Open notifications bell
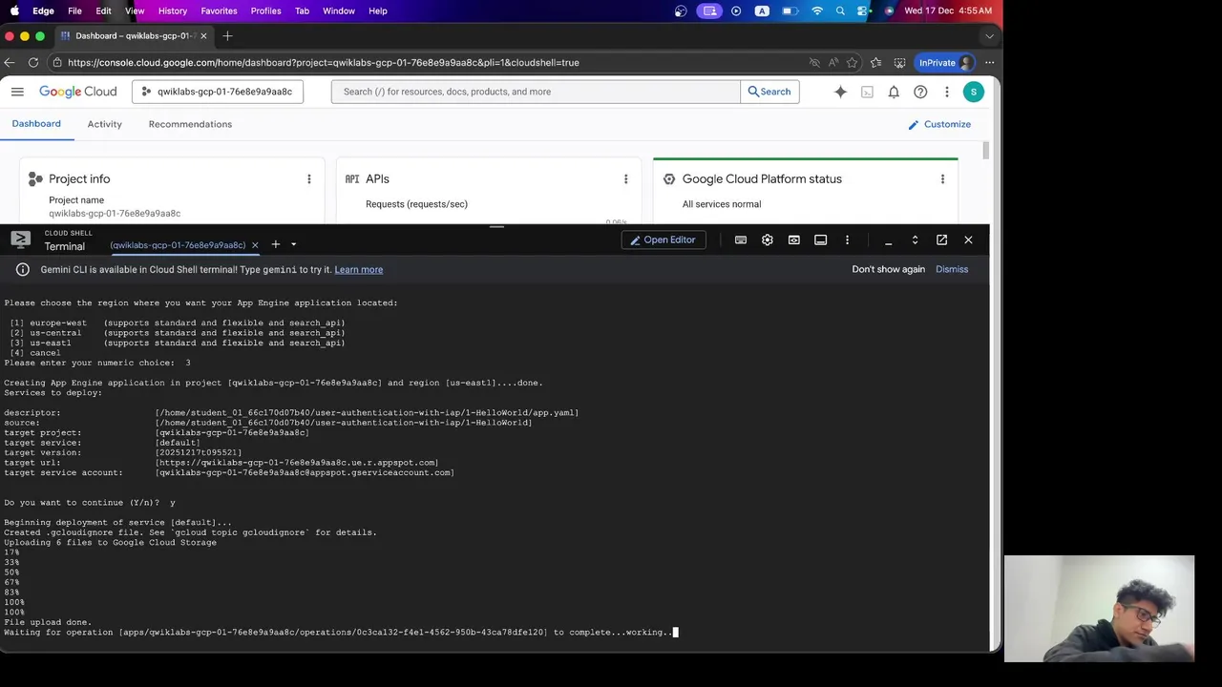 [x=894, y=92]
